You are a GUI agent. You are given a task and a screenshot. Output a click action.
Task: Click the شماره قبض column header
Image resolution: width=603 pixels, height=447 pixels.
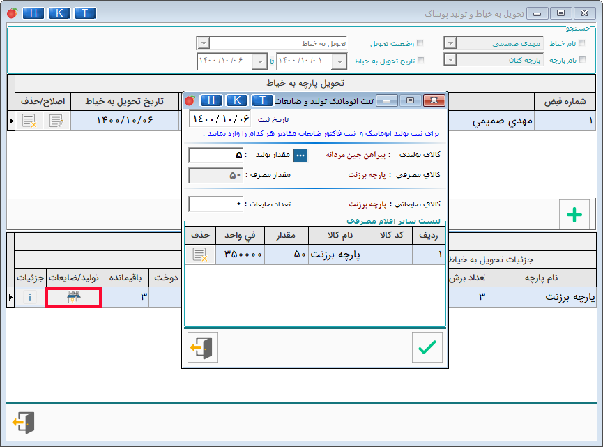point(565,102)
